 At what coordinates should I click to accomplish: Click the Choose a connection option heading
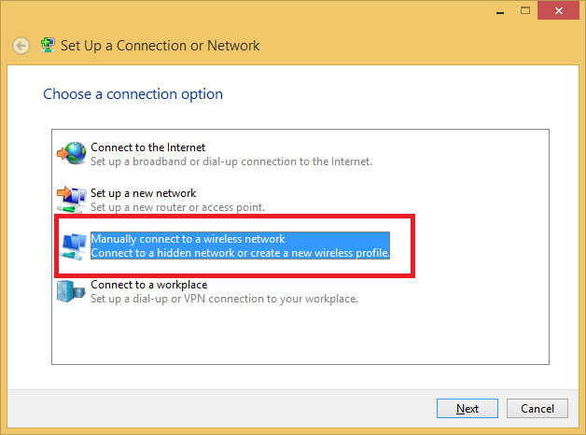pos(133,94)
